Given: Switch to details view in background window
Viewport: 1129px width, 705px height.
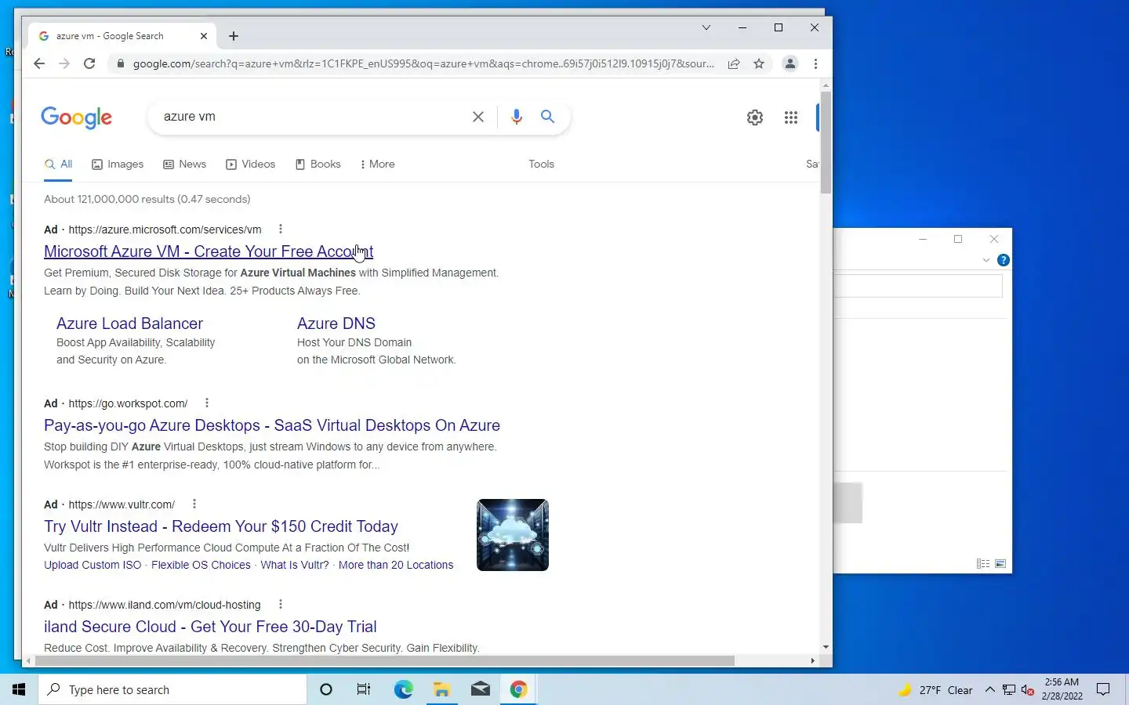Looking at the screenshot, I should (x=983, y=564).
